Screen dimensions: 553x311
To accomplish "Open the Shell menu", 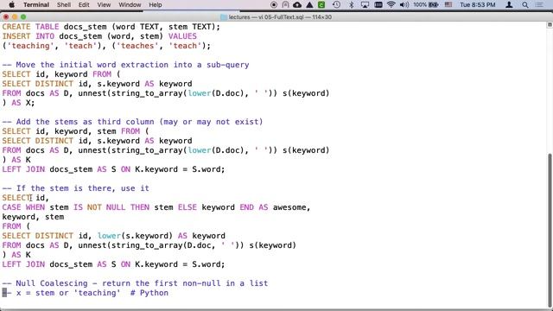I will [64, 4].
